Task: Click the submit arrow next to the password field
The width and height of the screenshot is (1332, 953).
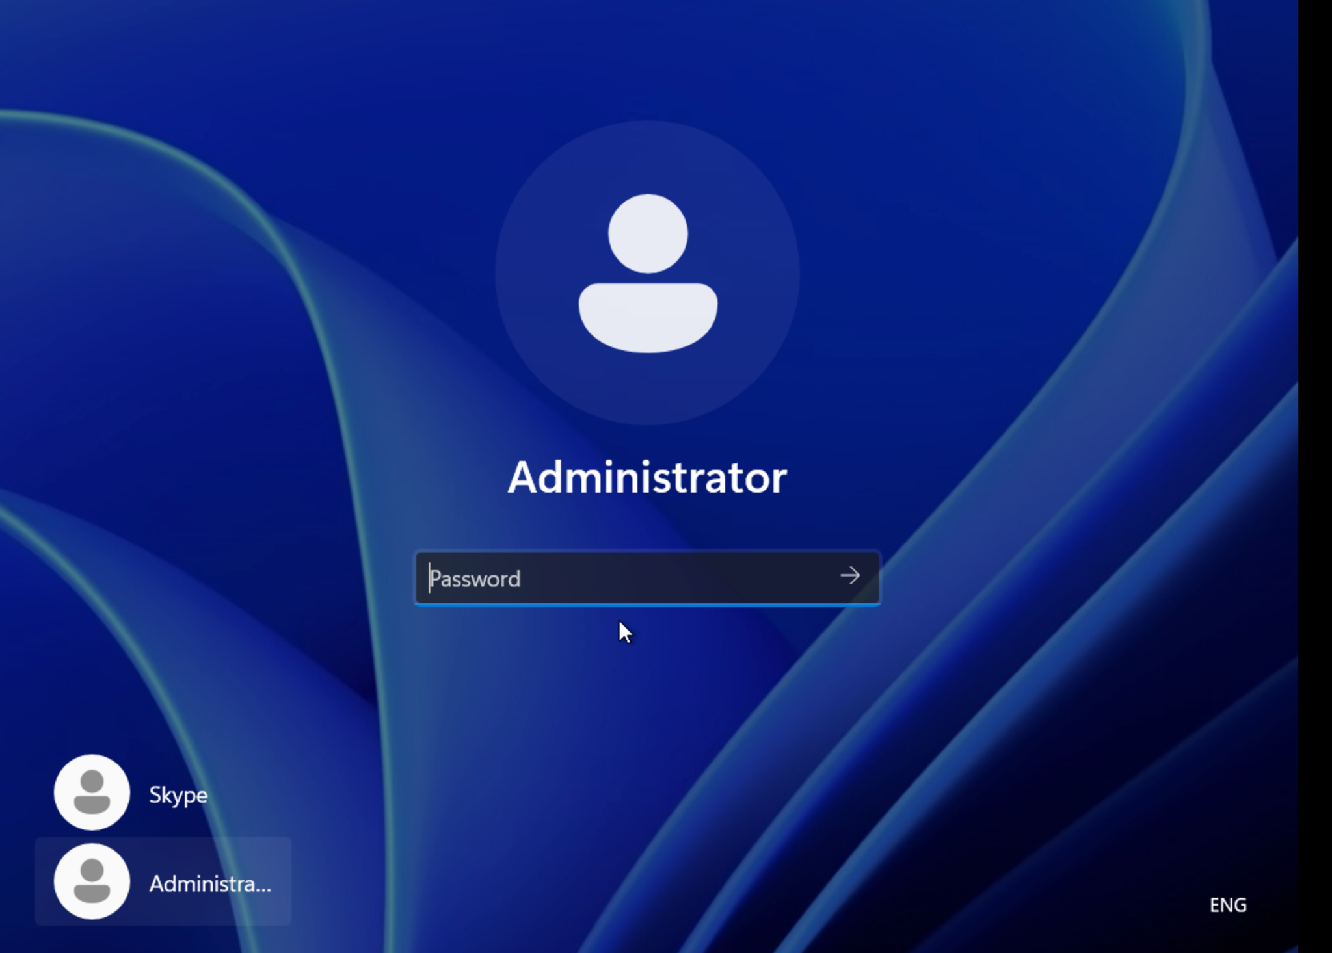Action: tap(851, 577)
